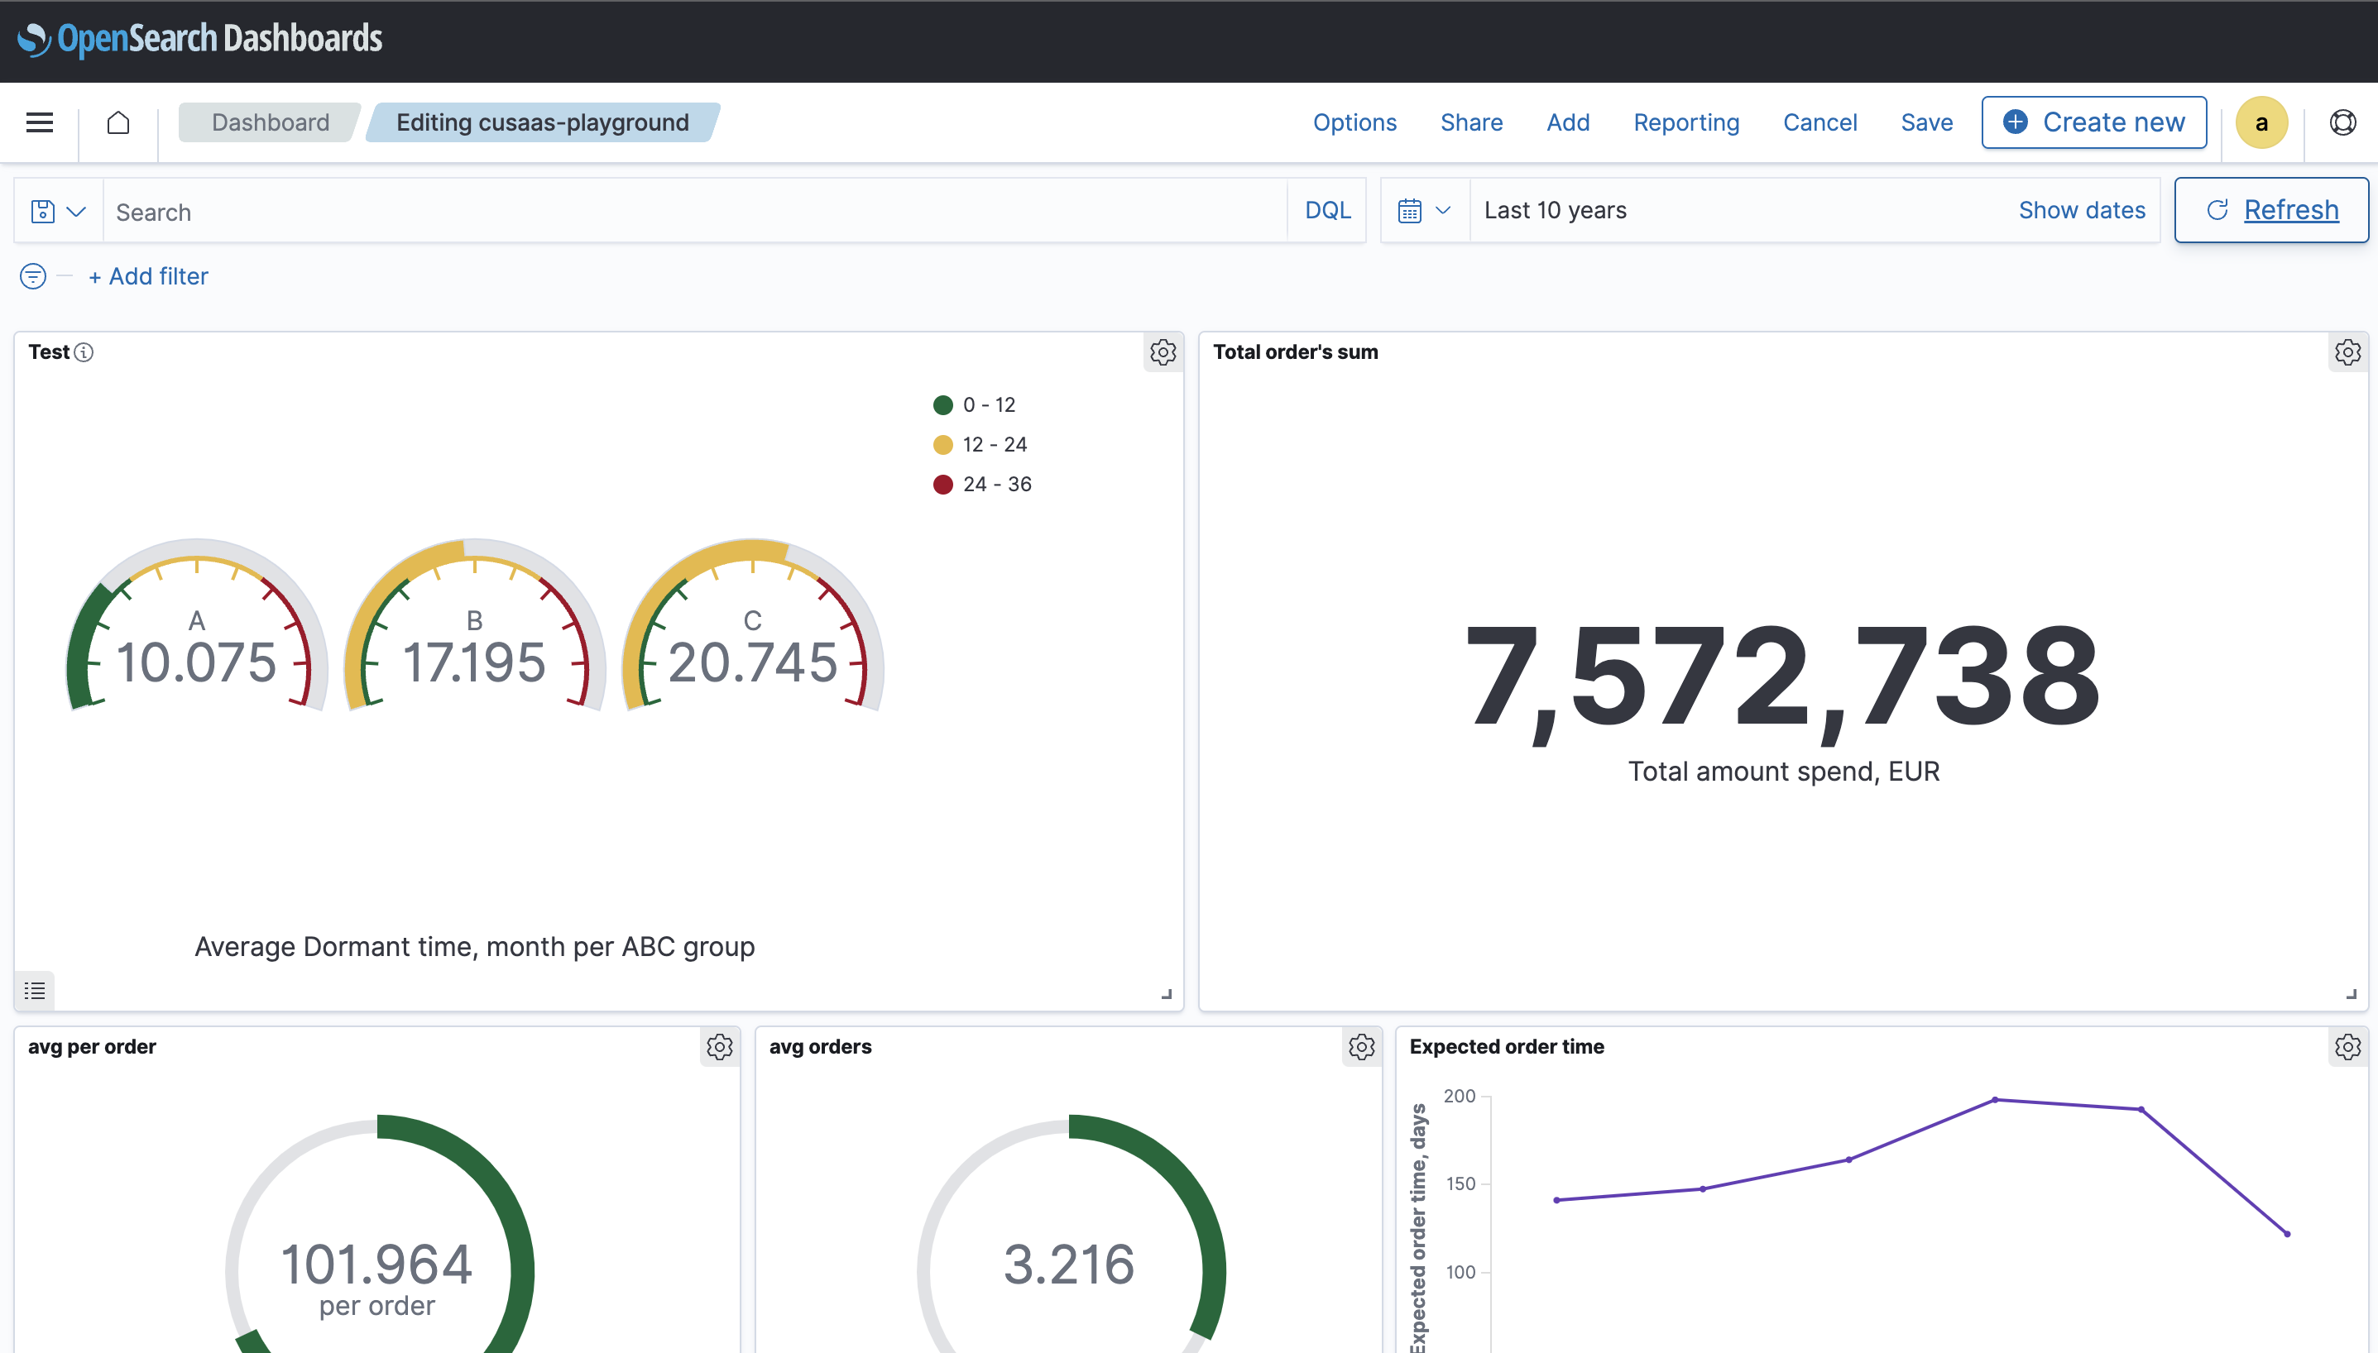Select the red 24 - 36 legend swatch
The width and height of the screenshot is (2378, 1353).
(x=942, y=484)
